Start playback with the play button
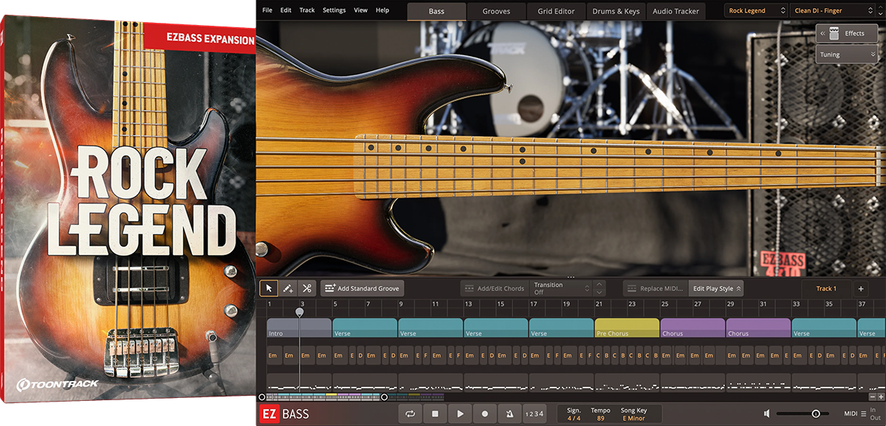This screenshot has width=886, height=426. [460, 414]
